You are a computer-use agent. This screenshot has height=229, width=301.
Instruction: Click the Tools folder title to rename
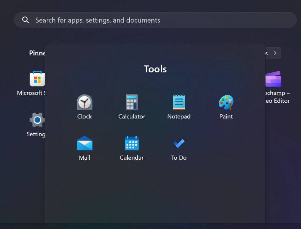(x=155, y=69)
